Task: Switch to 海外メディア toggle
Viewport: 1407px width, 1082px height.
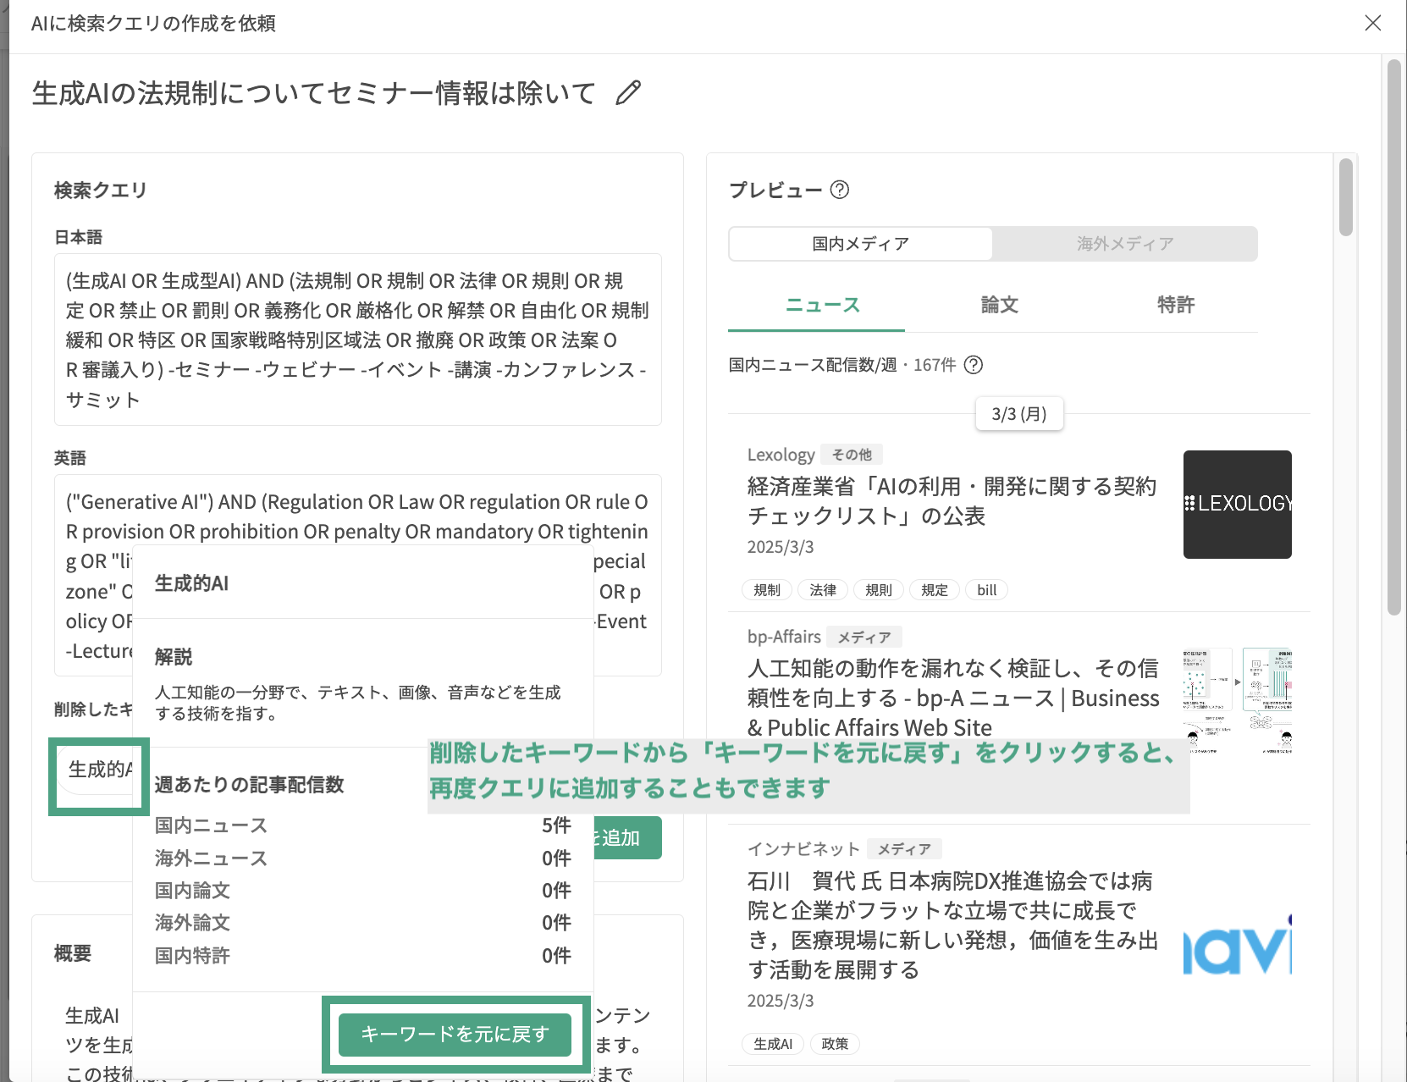Action: point(1124,244)
